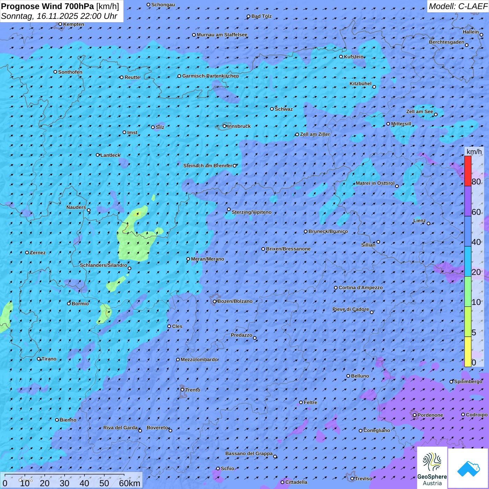The width and height of the screenshot is (489, 489).
Task: Click the date 'Sonntag, 16.11.2025 22:00 Uhr'
Action: [59, 16]
